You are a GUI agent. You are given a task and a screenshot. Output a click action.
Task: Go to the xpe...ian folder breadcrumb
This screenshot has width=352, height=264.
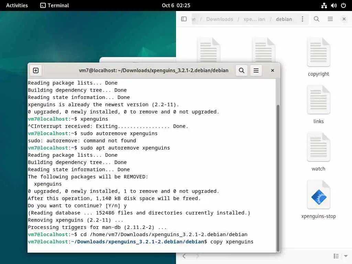(254, 19)
